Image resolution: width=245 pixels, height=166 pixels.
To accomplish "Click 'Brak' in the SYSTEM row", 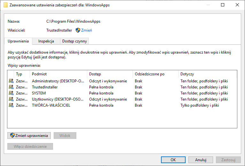I will (138, 93).
